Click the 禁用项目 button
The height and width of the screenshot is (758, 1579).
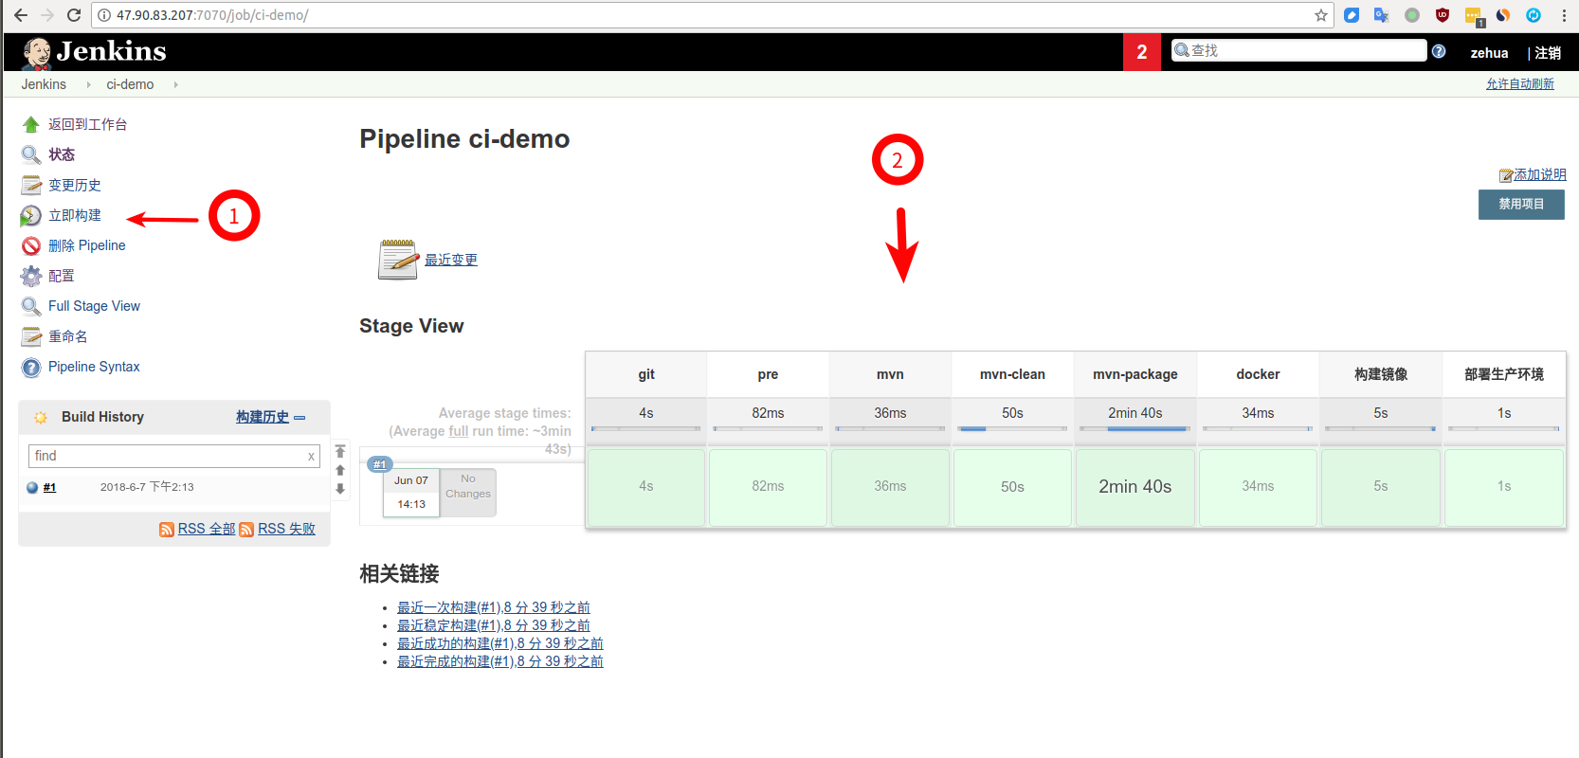(x=1521, y=205)
